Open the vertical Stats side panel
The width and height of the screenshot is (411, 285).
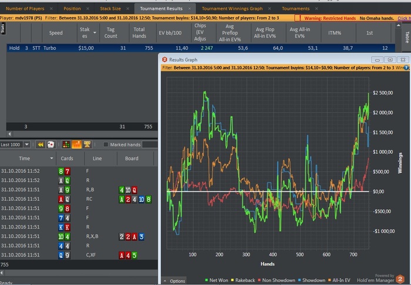click(2, 28)
